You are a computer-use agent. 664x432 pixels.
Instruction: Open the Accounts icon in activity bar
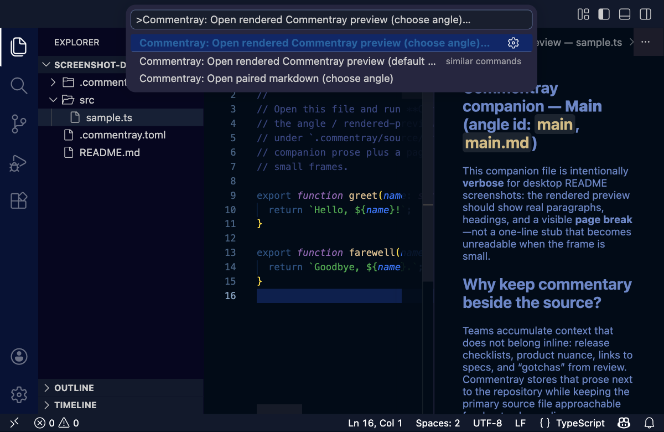coord(19,357)
